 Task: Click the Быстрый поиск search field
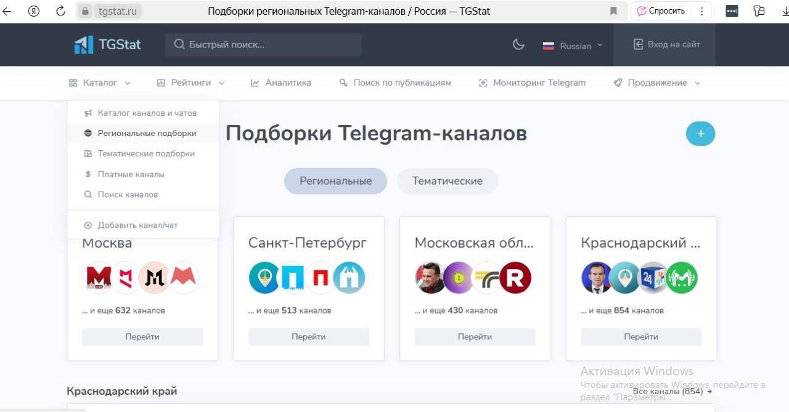click(x=263, y=44)
